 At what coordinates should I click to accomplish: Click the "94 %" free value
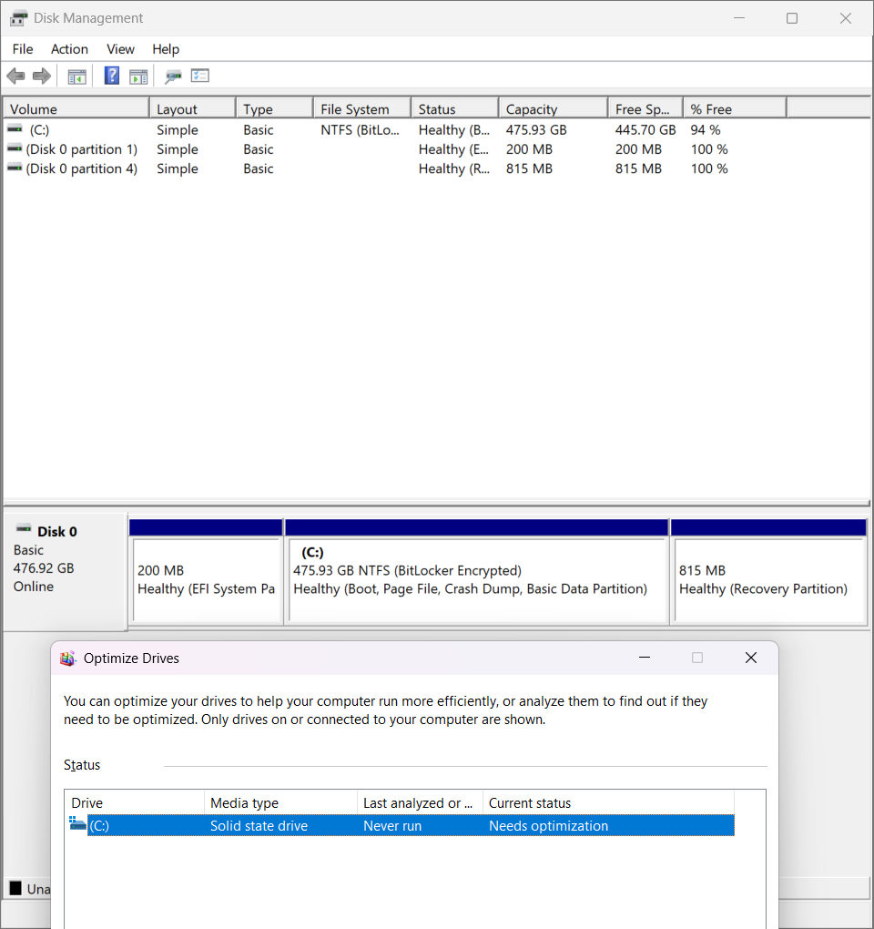pyautogui.click(x=706, y=129)
